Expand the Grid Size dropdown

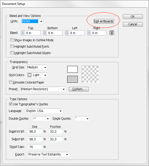click(37, 67)
